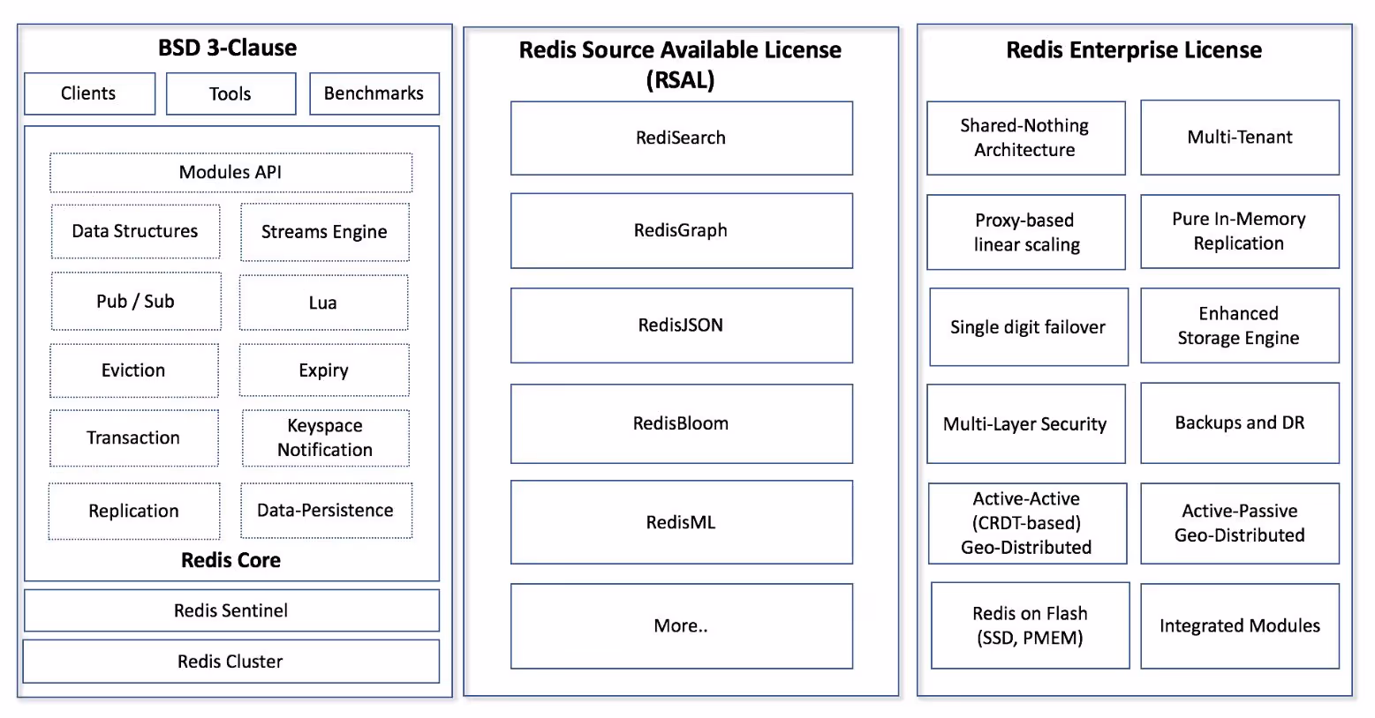Click the Redis Cluster bar

coord(230,661)
